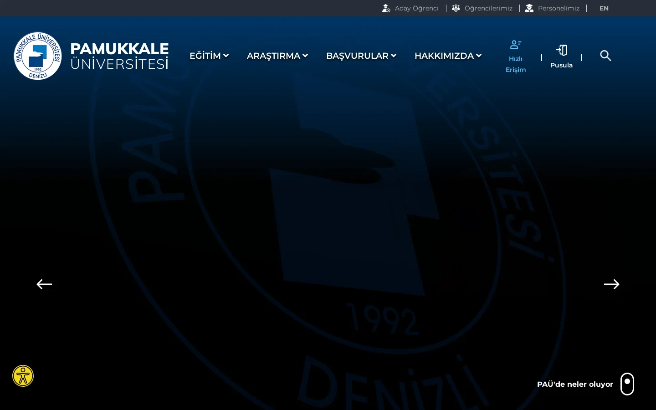Open the yellow accessibility widget
656x410 pixels.
(x=23, y=376)
